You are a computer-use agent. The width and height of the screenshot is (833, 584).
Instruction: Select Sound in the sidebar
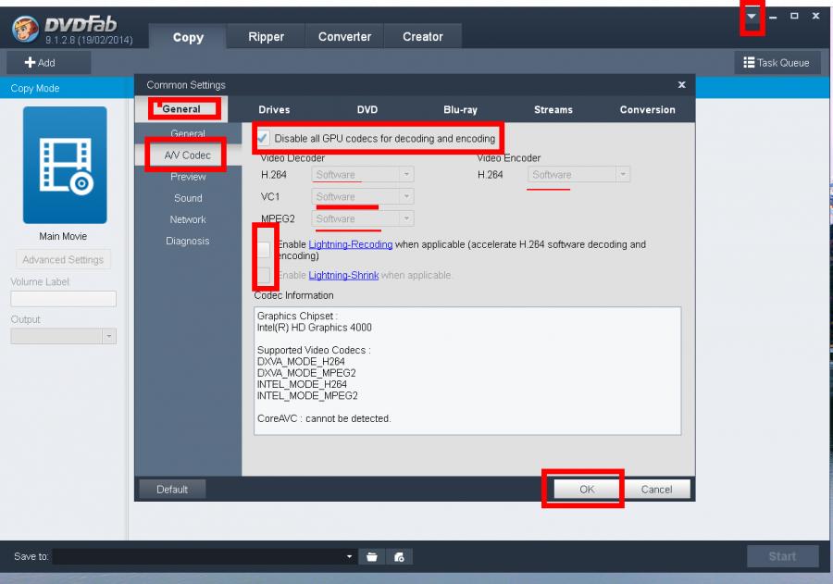[x=188, y=198]
